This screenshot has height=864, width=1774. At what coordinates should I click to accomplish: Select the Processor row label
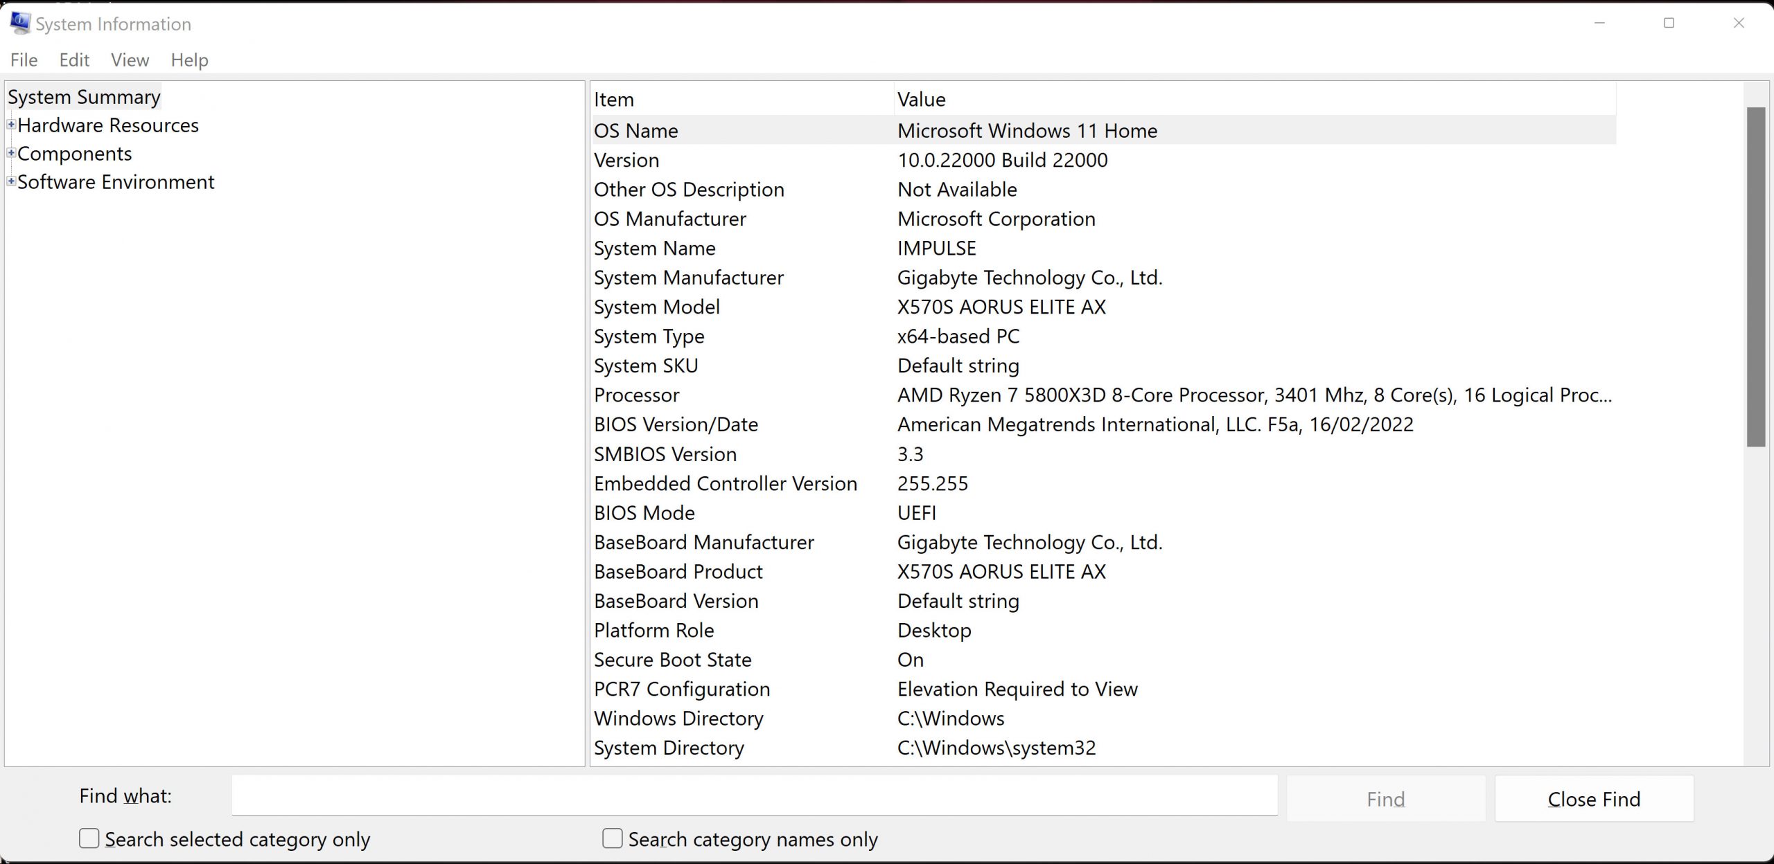tap(636, 395)
